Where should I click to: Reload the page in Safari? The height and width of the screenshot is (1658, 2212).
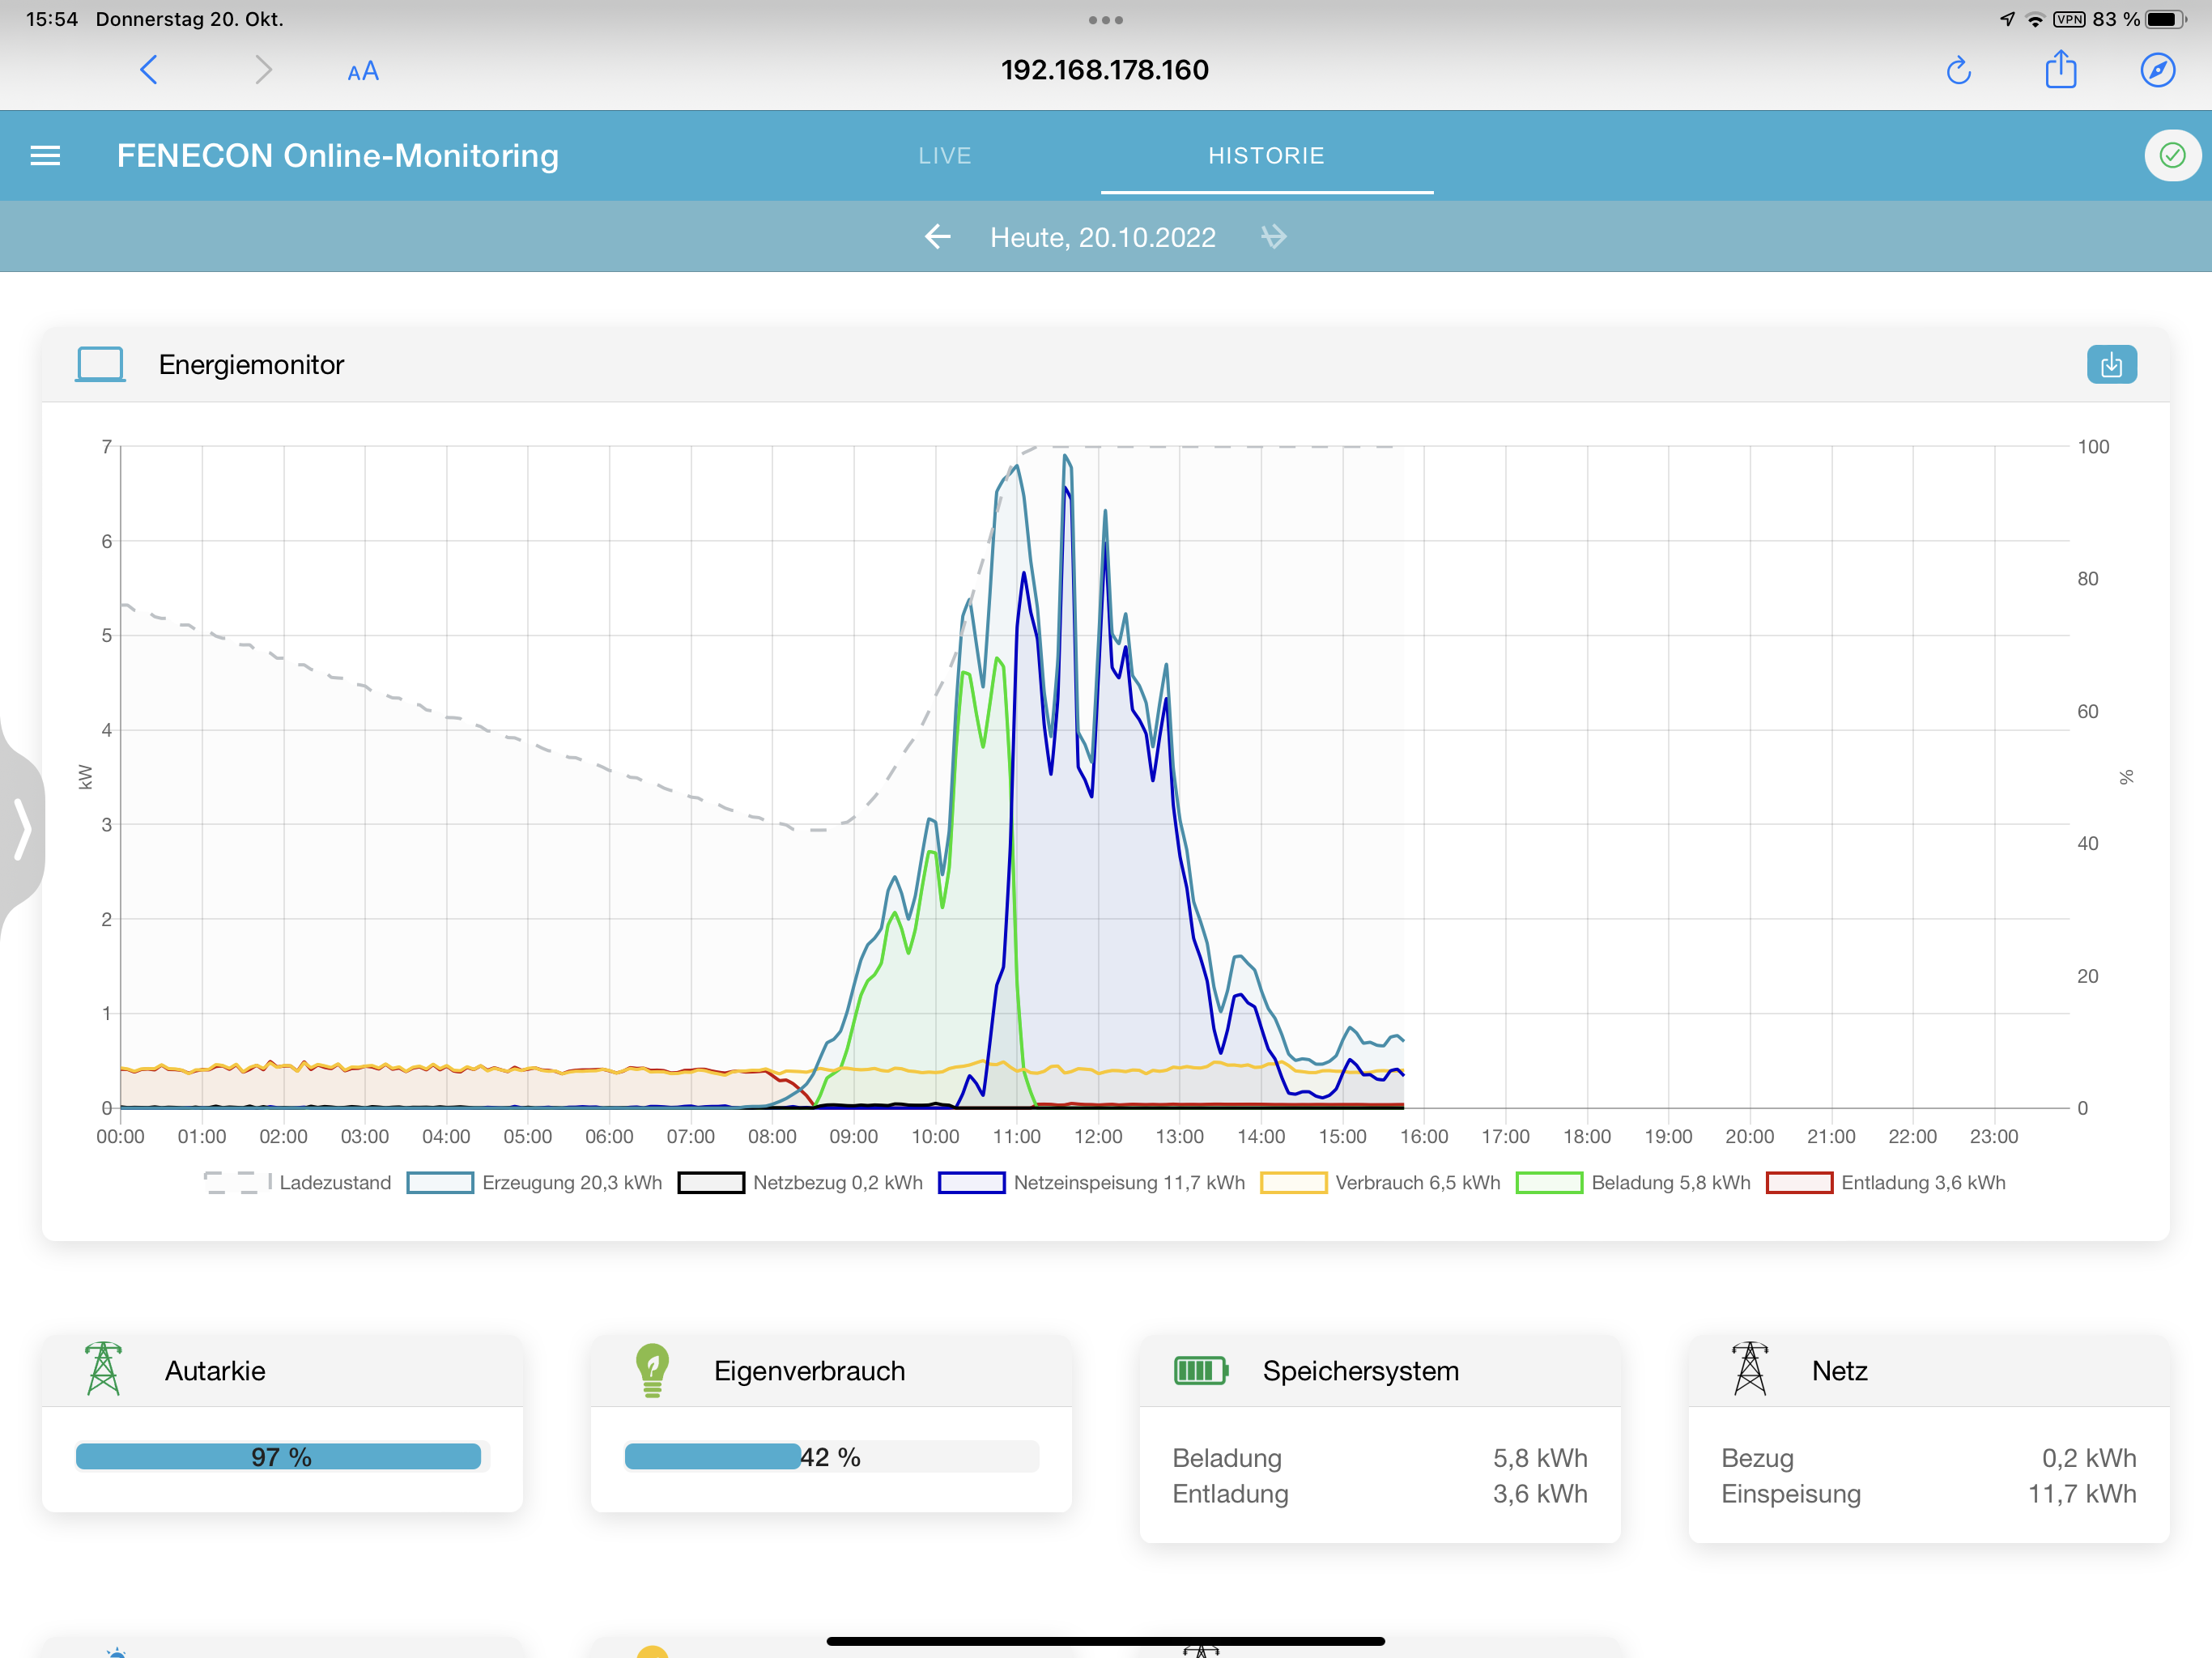coord(1958,71)
